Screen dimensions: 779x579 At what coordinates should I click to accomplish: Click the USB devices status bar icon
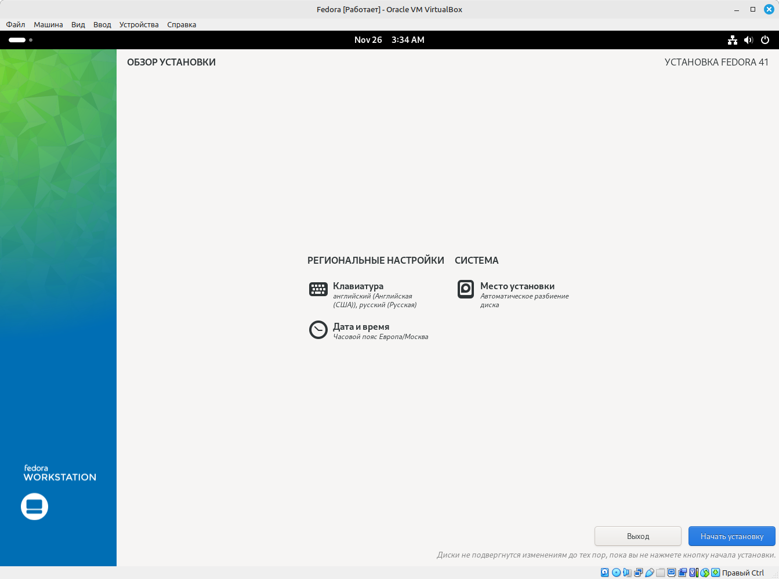[x=650, y=573]
